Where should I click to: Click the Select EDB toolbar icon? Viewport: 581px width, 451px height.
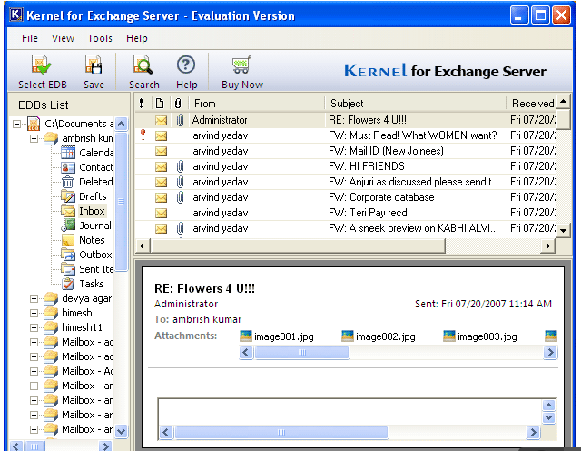pyautogui.click(x=41, y=65)
